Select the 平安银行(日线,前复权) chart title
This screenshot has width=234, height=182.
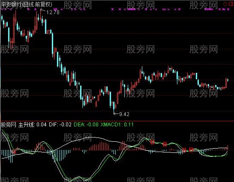coord(27,4)
